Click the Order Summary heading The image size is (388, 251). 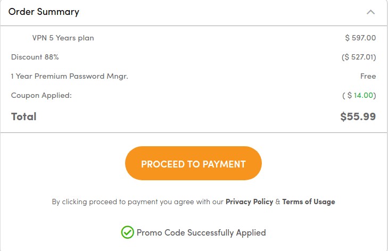pyautogui.click(x=44, y=12)
